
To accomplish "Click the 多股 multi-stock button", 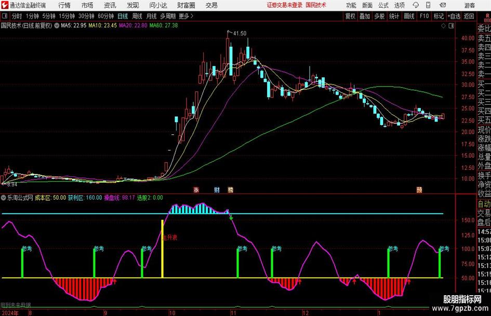I will pos(379,16).
